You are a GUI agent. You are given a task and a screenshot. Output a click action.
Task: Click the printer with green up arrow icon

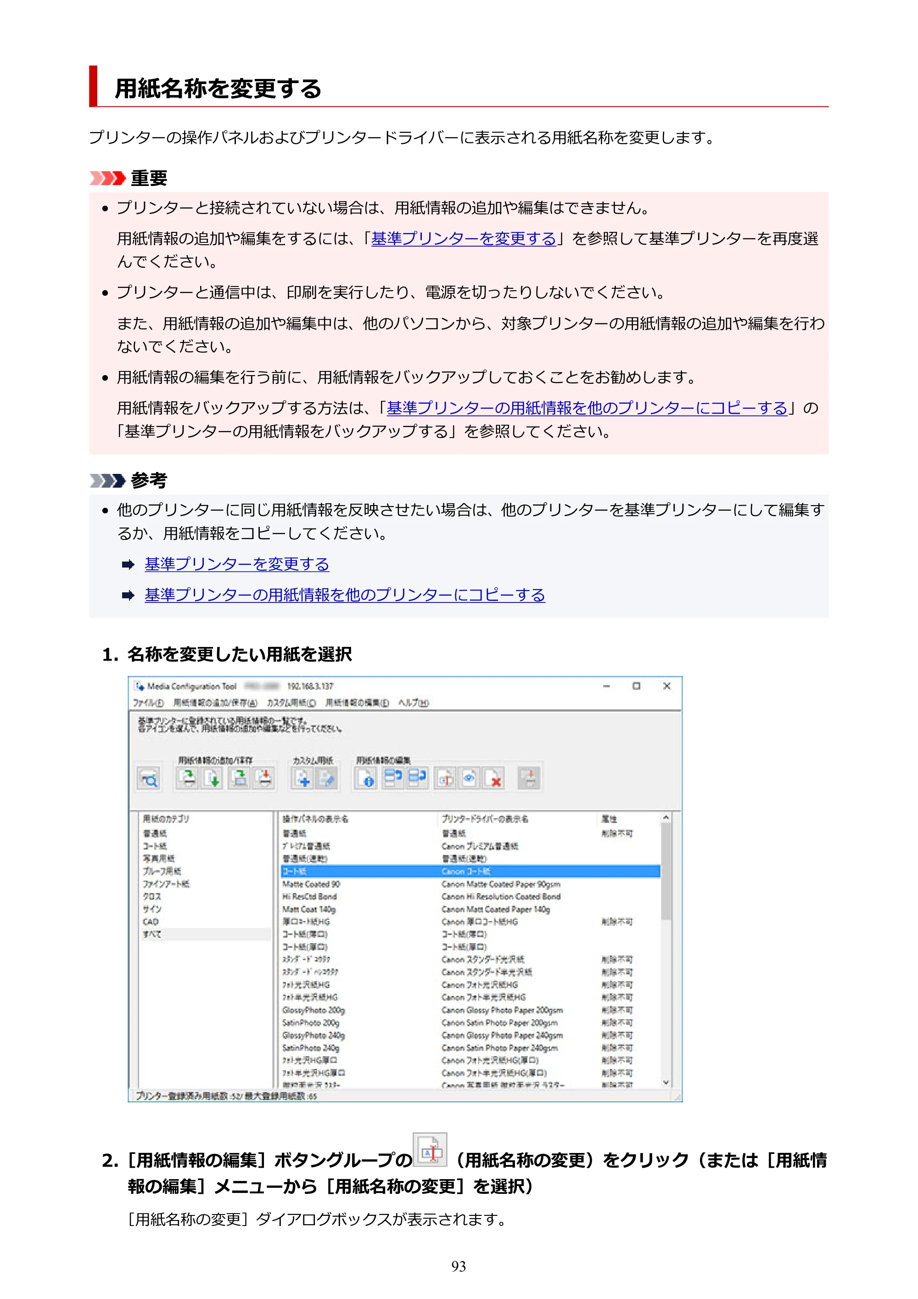[240, 778]
